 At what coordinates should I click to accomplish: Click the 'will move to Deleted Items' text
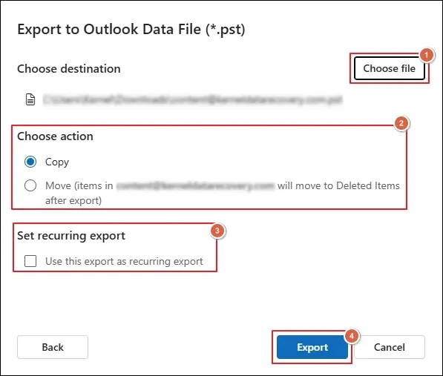click(338, 185)
